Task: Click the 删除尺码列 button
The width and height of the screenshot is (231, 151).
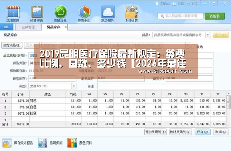Action: pos(180,132)
